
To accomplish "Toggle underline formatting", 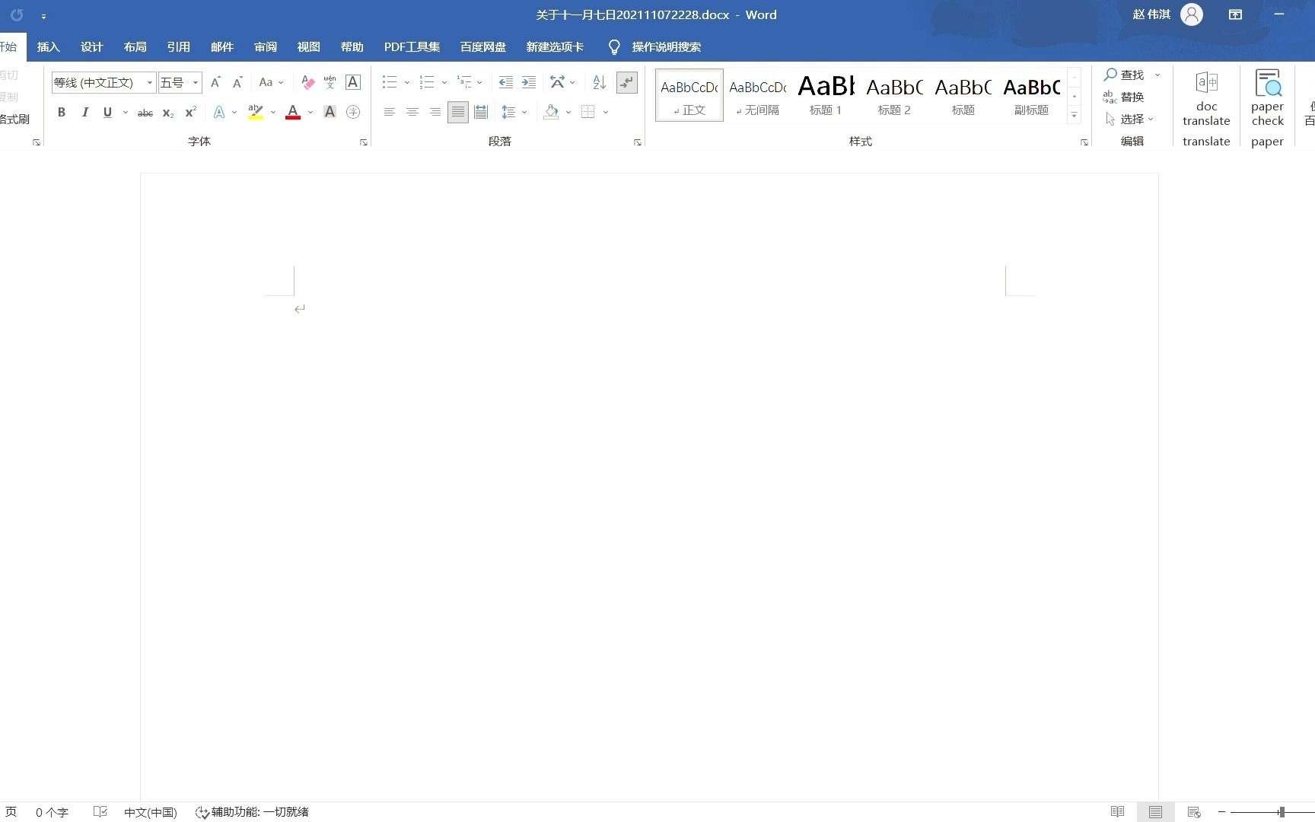I will pyautogui.click(x=107, y=112).
